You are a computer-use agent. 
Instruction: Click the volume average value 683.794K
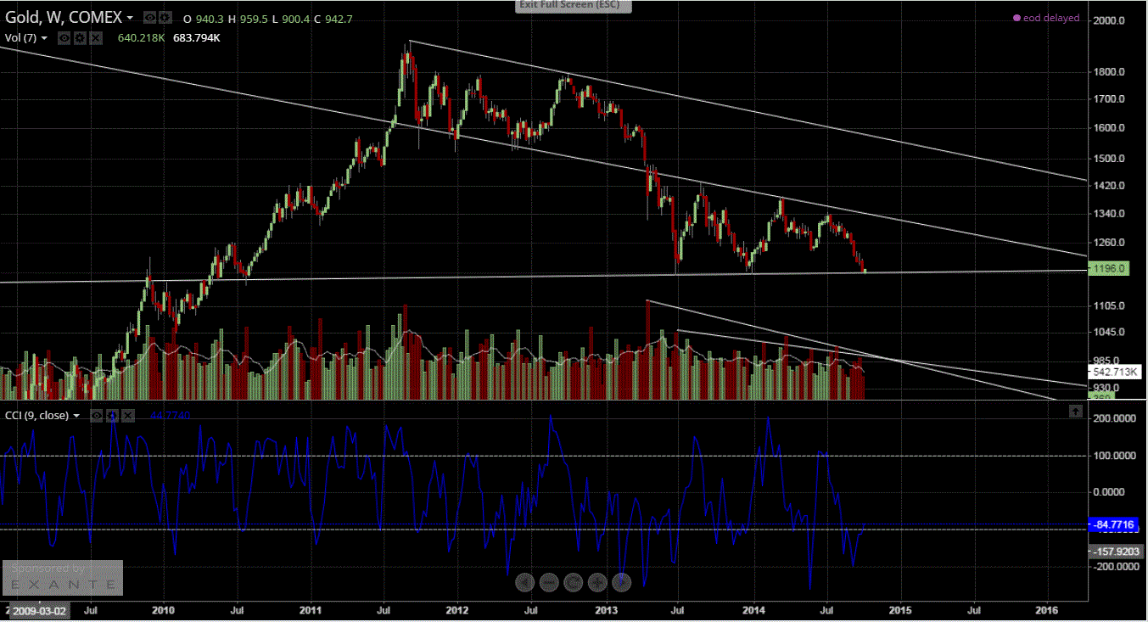197,38
